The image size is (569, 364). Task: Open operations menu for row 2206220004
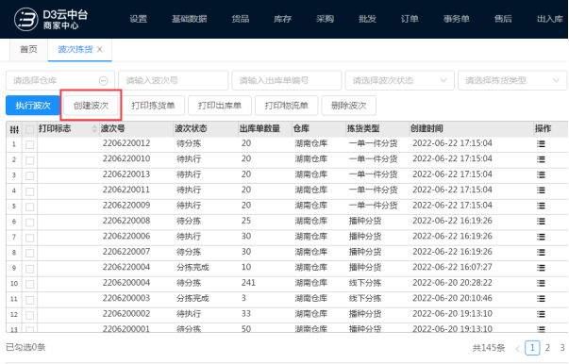(541, 268)
